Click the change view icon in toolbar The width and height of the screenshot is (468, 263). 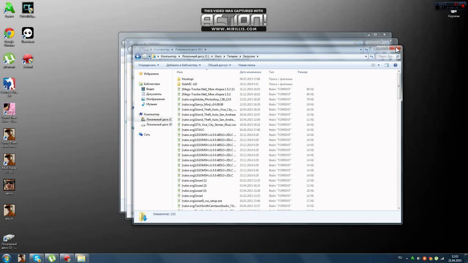373,65
